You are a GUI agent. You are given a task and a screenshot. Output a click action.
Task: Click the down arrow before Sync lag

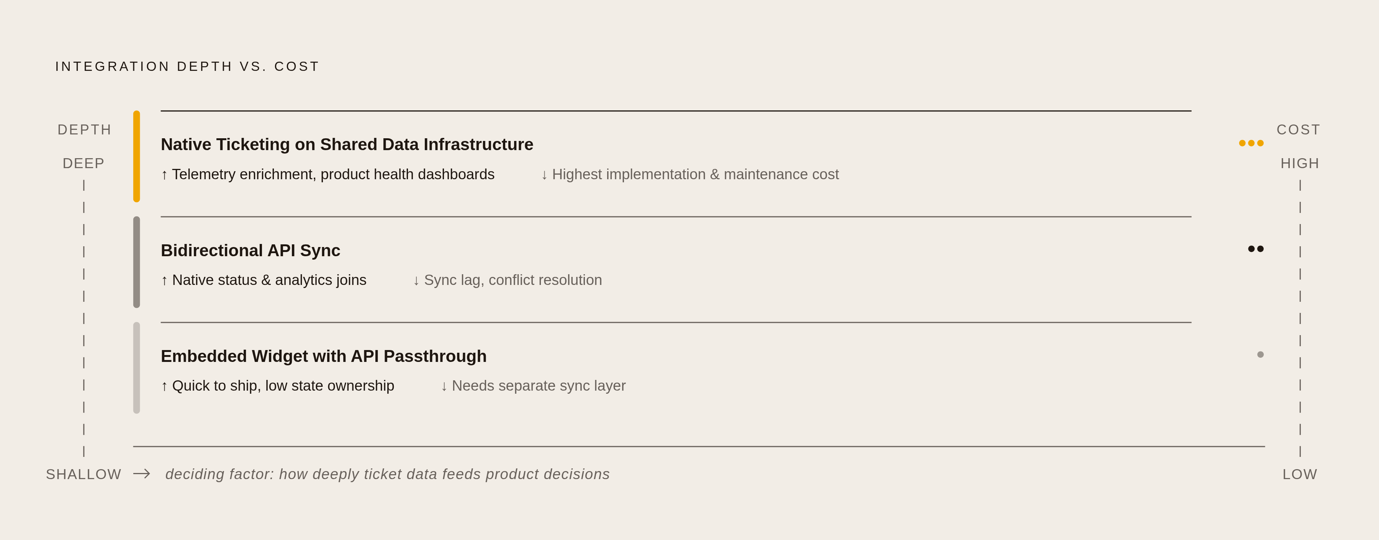pos(416,280)
